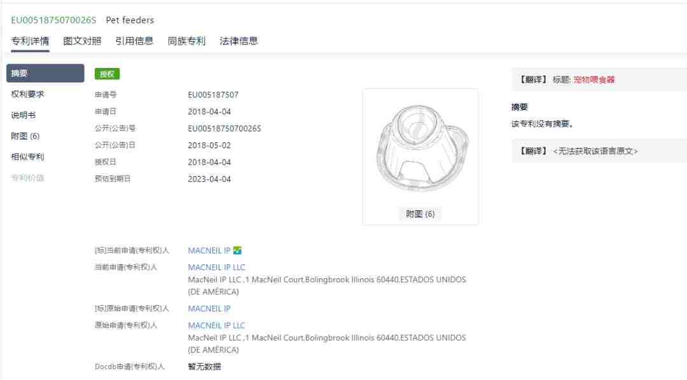Viewport: 687px width, 380px height.
Task: Open the standardized current applicant MACNEIL IP link
Action: point(209,250)
